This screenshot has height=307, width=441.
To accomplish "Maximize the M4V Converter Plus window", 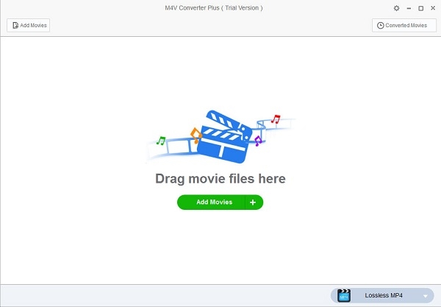I will [x=420, y=8].
